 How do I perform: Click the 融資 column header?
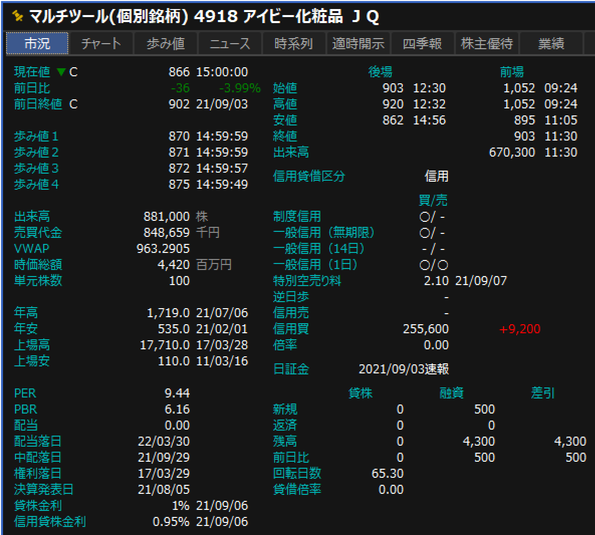coord(451,393)
